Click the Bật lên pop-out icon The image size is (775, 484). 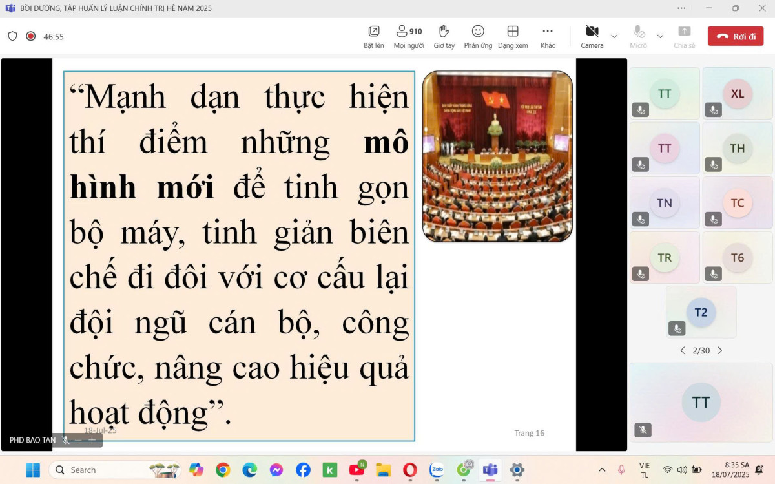(x=373, y=32)
